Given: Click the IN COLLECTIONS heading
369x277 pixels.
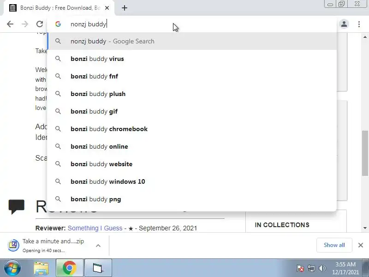Looking at the screenshot, I should click(x=282, y=225).
